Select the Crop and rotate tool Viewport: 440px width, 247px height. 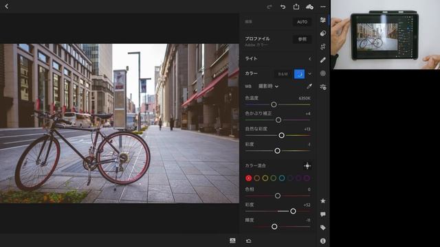323,47
